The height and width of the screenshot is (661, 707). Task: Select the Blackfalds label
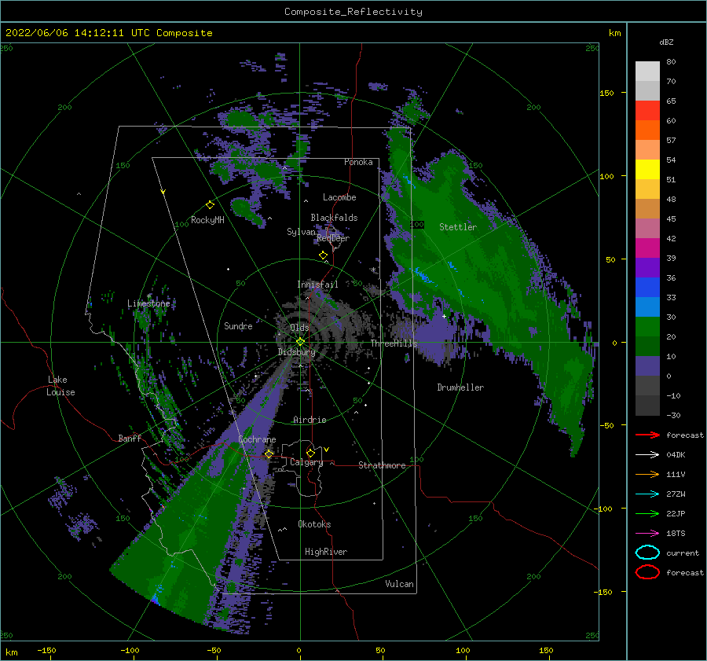coord(334,218)
